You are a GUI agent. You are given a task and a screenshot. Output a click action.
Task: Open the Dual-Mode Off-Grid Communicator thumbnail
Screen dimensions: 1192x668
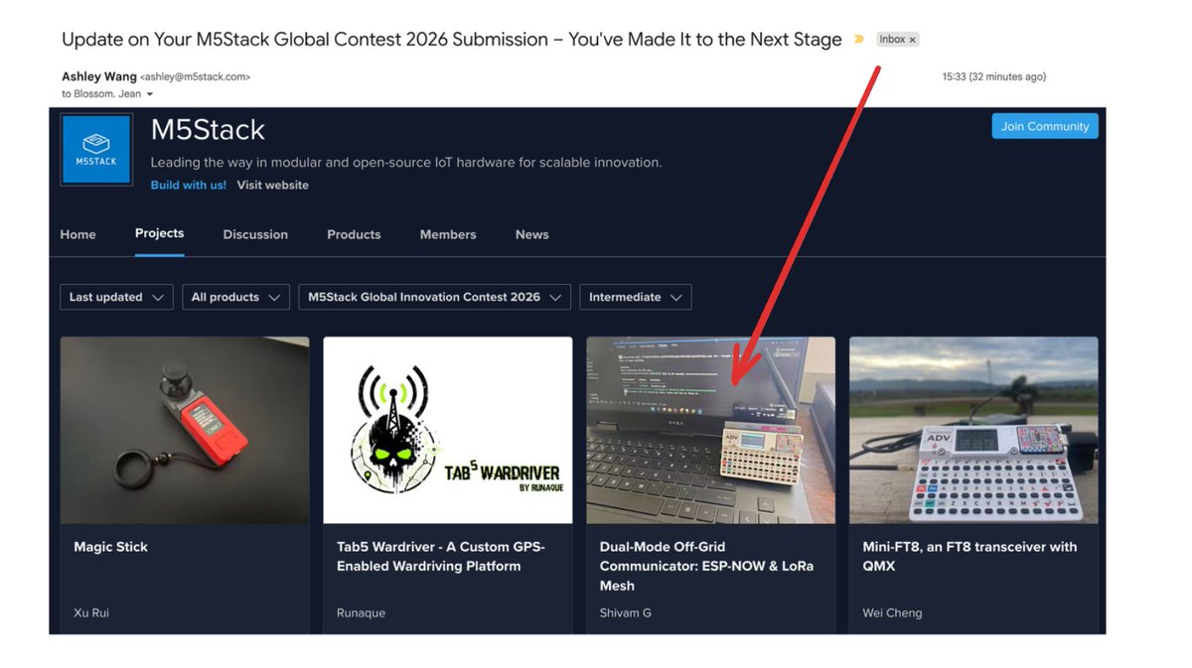pyautogui.click(x=710, y=430)
